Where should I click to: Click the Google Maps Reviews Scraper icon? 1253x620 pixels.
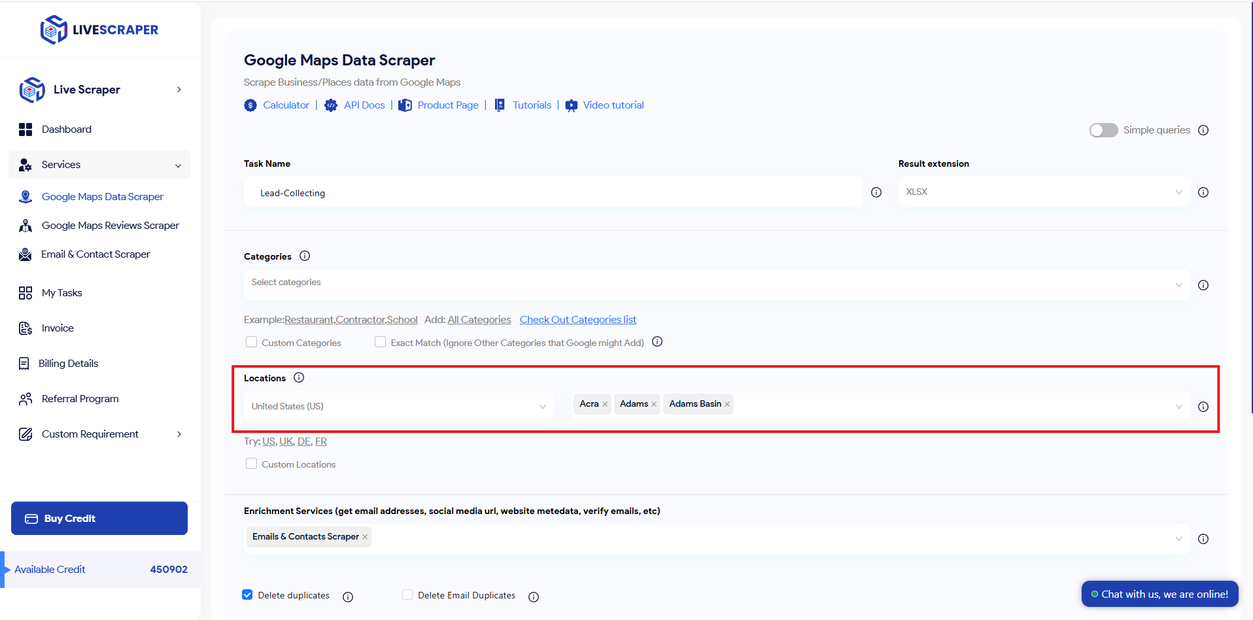click(x=26, y=226)
